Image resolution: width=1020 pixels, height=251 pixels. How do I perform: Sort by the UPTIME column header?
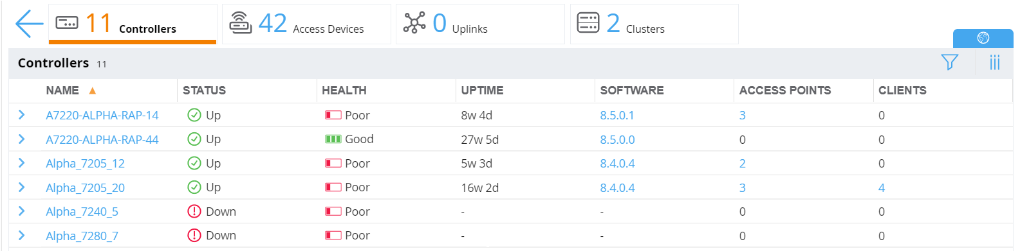pyautogui.click(x=482, y=91)
